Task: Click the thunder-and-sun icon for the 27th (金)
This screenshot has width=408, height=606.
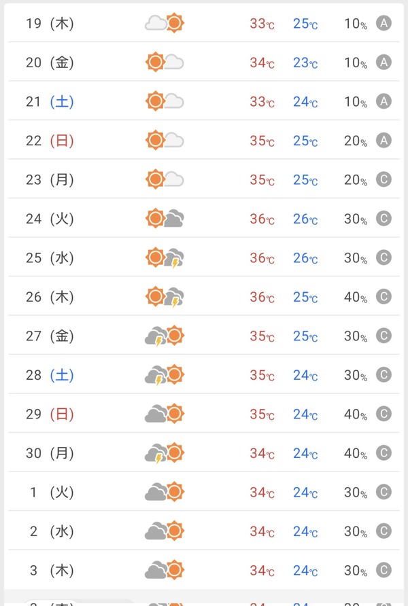Action: (165, 336)
